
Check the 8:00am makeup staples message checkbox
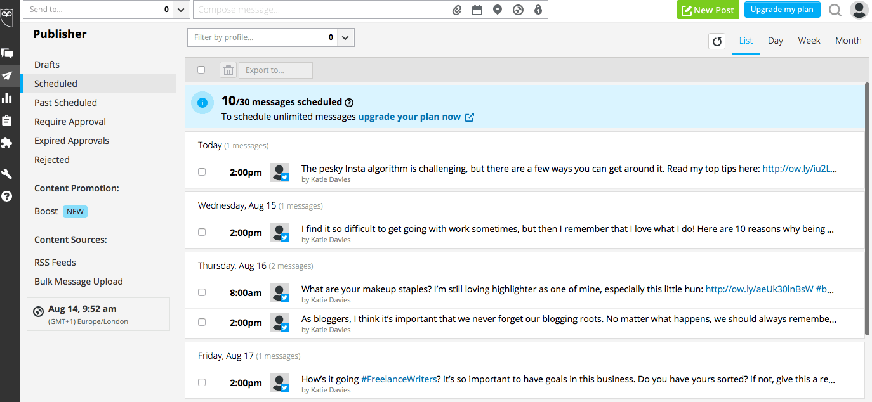(202, 292)
